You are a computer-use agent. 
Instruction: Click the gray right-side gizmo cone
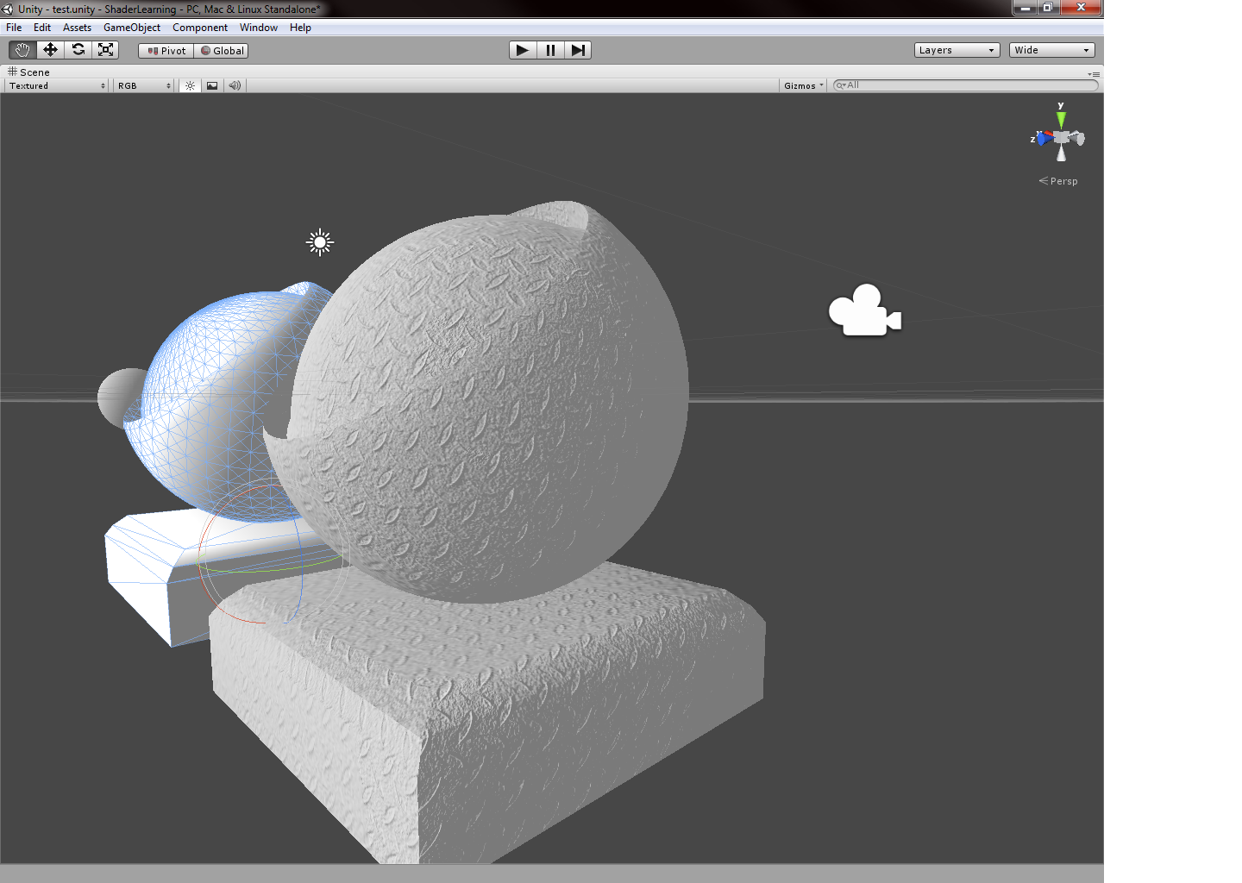tap(1078, 138)
